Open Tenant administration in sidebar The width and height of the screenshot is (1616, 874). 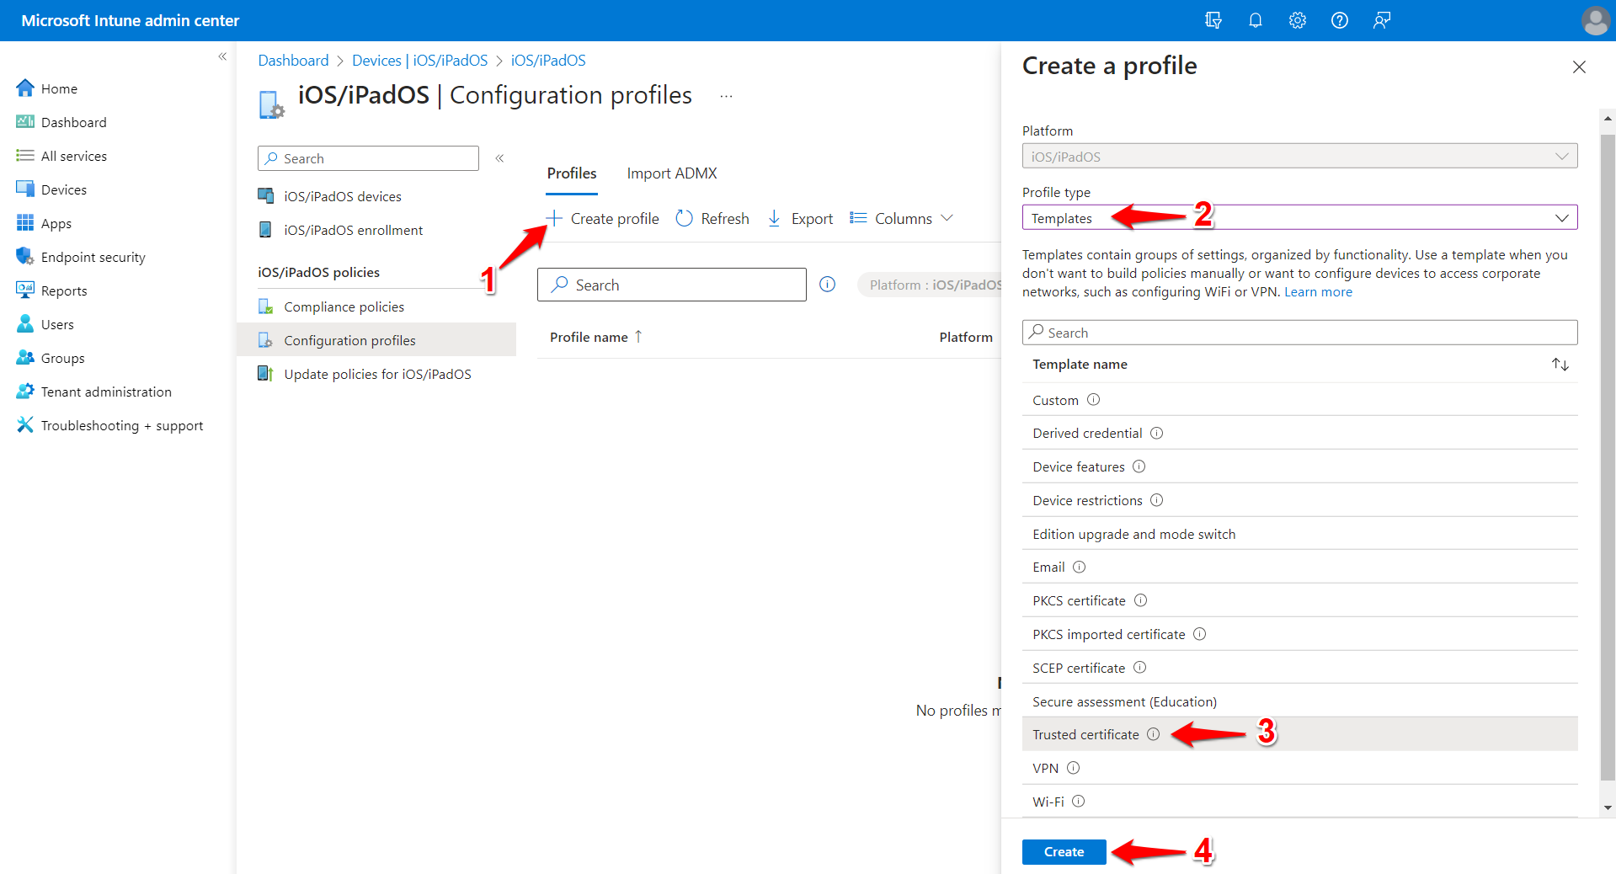[106, 392]
